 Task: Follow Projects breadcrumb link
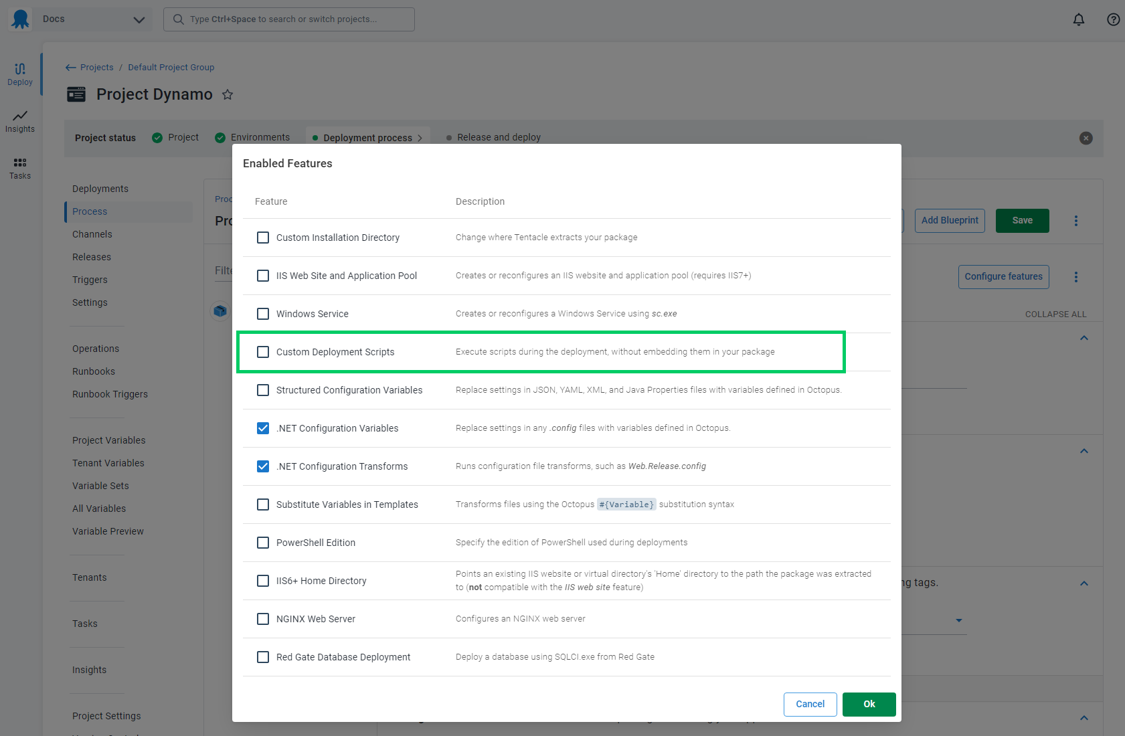tap(97, 68)
